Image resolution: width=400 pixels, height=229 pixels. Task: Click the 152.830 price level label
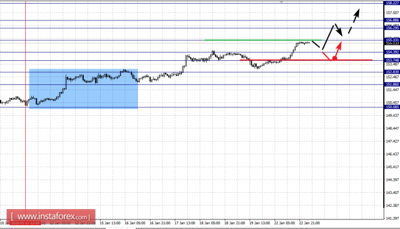[392, 72]
